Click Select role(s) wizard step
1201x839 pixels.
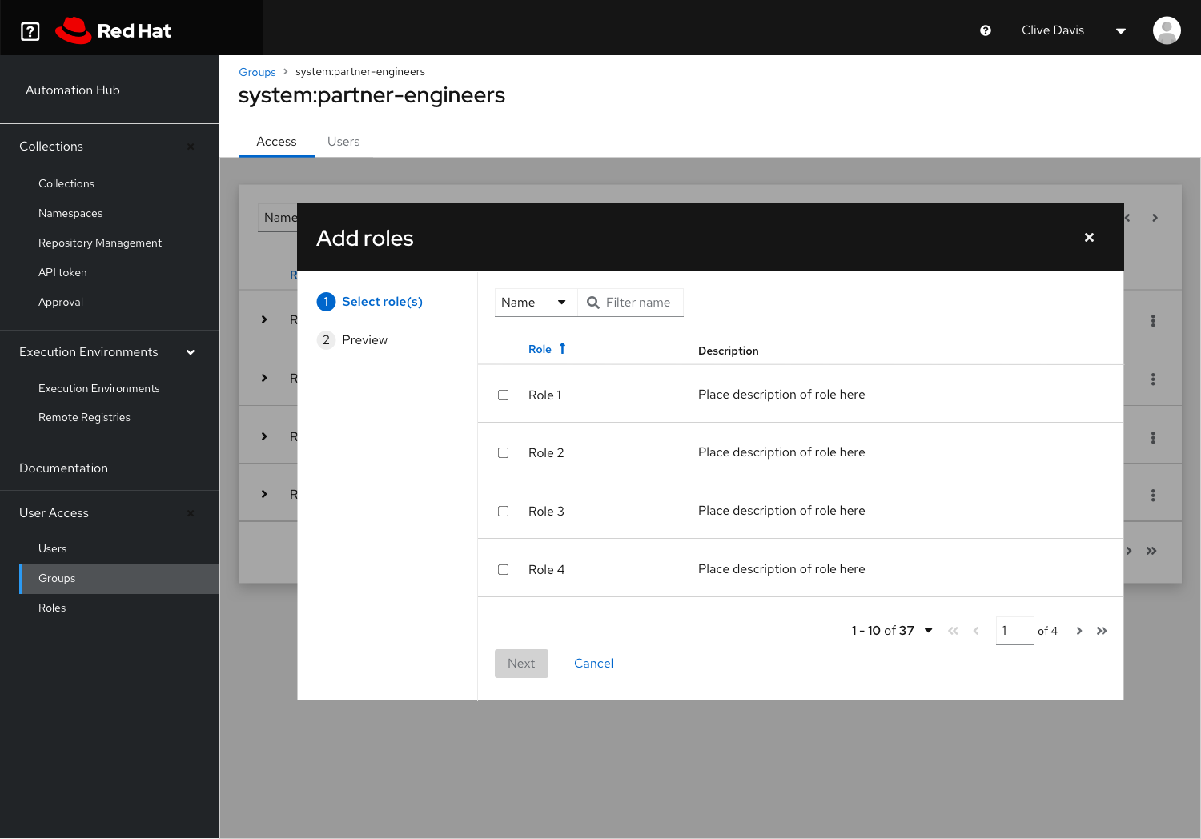pyautogui.click(x=382, y=302)
